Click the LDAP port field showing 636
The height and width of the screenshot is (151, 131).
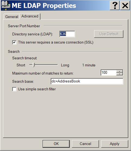(x=67, y=34)
